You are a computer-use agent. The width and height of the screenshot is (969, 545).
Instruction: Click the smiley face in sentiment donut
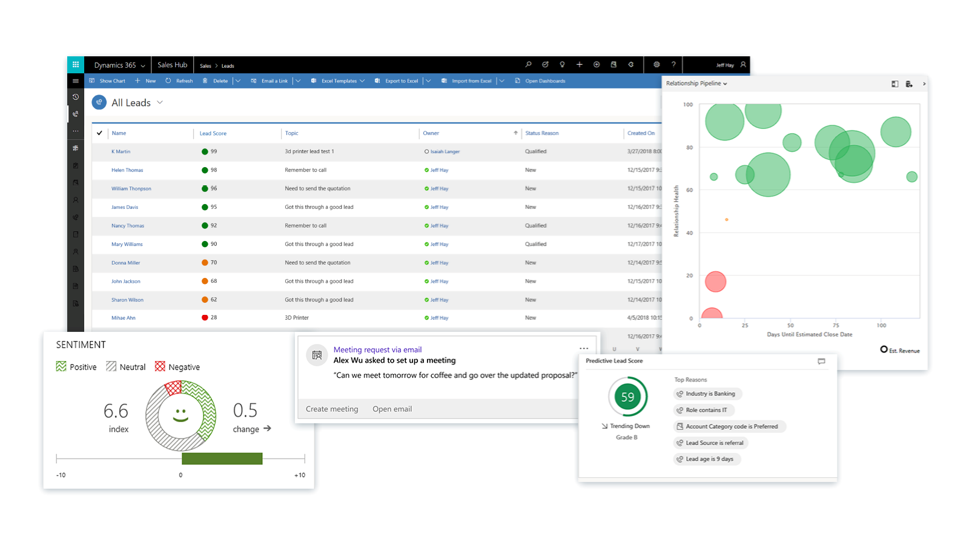tap(180, 415)
